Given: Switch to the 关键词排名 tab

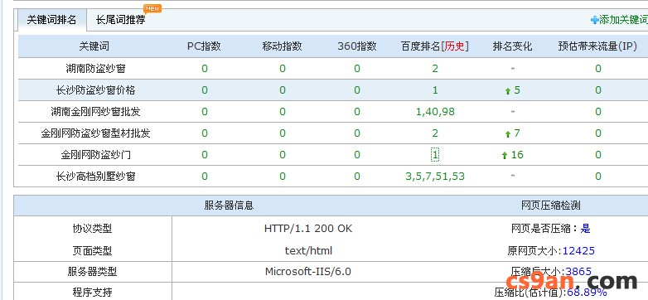Looking at the screenshot, I should click(x=51, y=20).
